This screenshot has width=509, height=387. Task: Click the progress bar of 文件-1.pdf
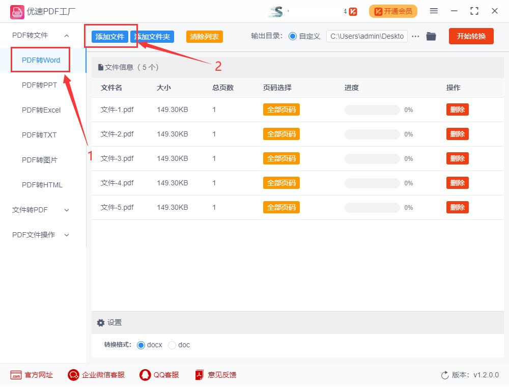coord(372,109)
